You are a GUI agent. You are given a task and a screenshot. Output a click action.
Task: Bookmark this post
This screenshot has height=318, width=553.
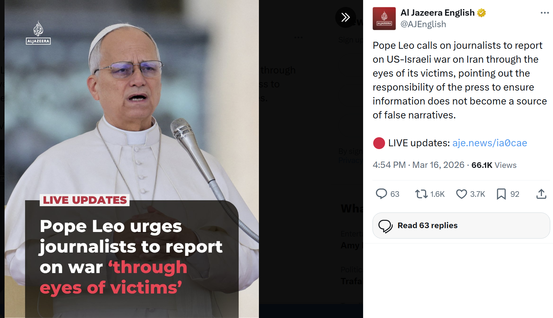pyautogui.click(x=501, y=194)
